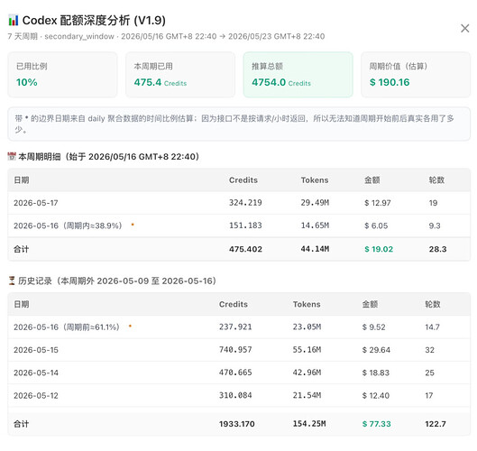Click amount $ 18.83

(376, 373)
